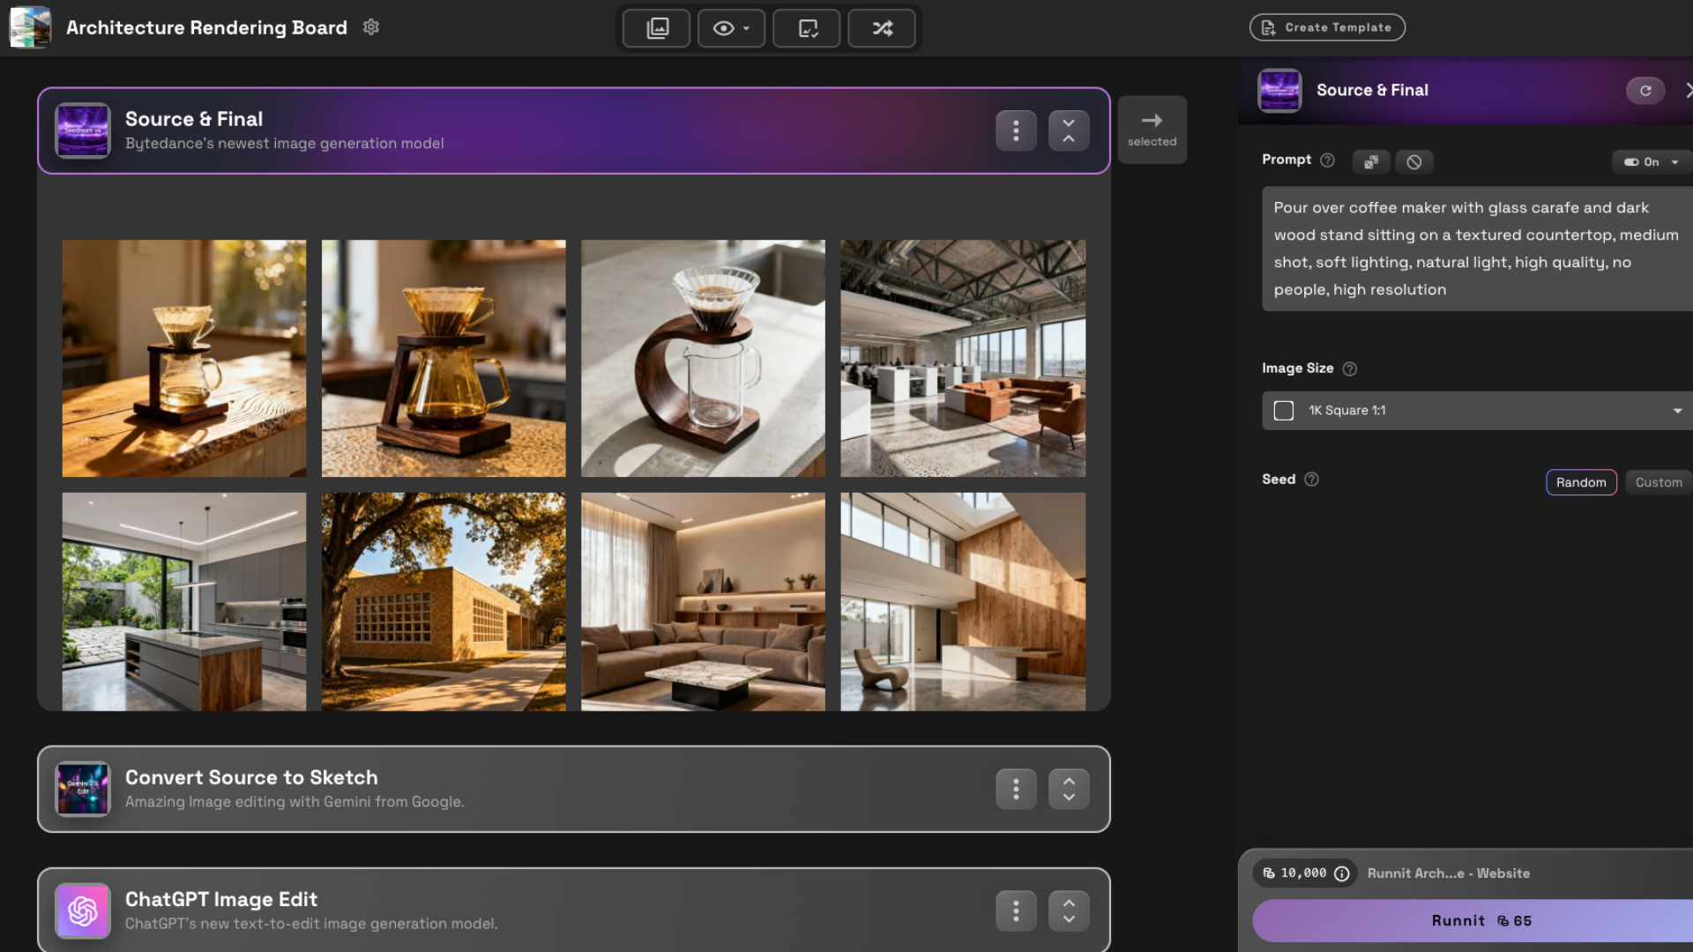The image size is (1693, 952).
Task: Select the Random seed option
Action: (1581, 482)
